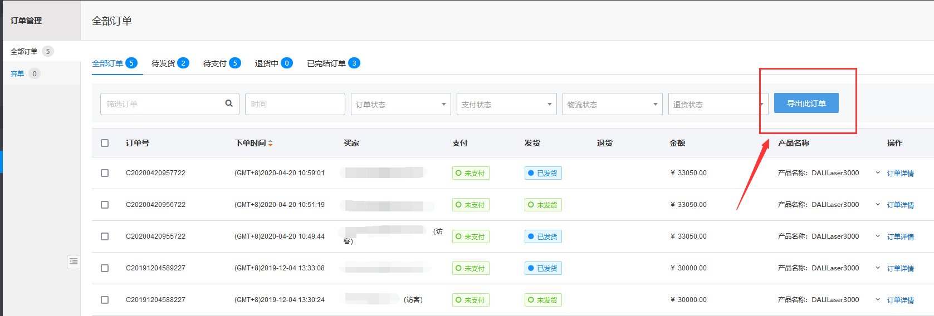Viewport: 934px width, 316px height.
Task: Check the box for order C20200420957722
Action: [105, 173]
